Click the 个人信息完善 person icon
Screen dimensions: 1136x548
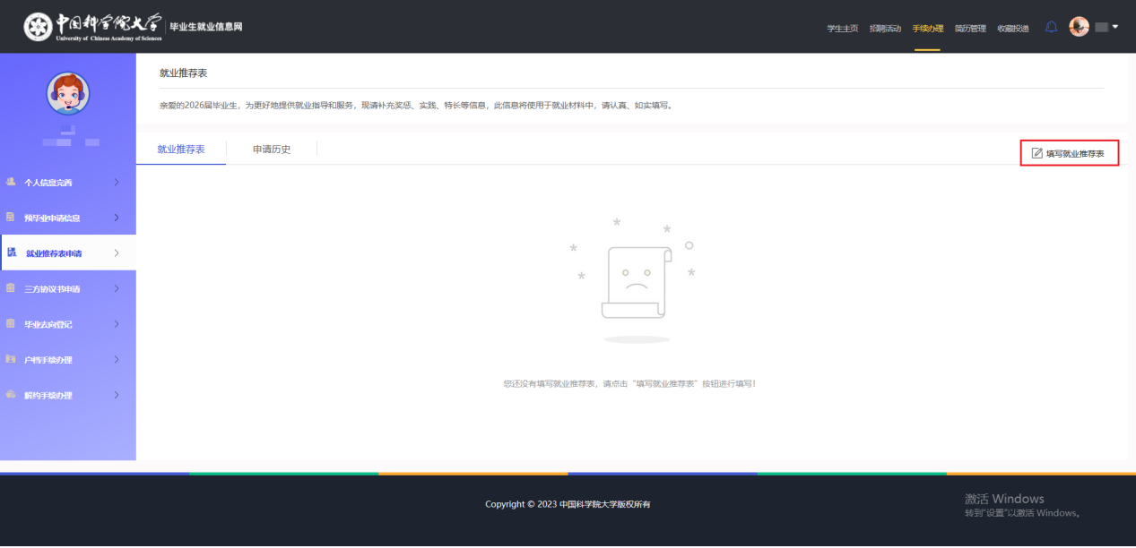tap(11, 182)
